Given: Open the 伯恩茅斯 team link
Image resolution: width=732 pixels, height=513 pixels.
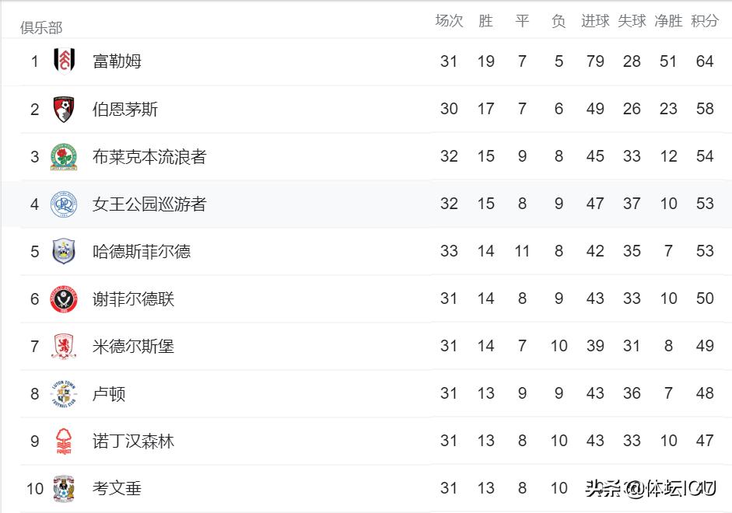Looking at the screenshot, I should 124,109.
